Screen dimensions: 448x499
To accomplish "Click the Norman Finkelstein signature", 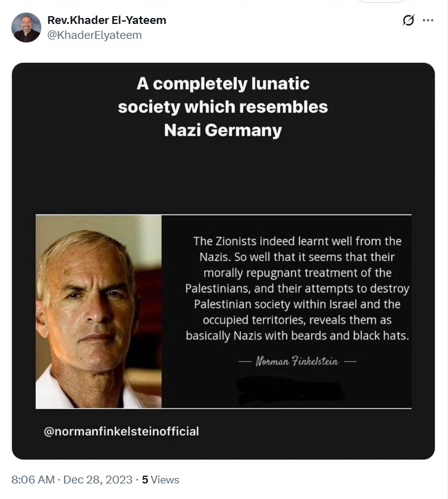I will click(x=297, y=361).
